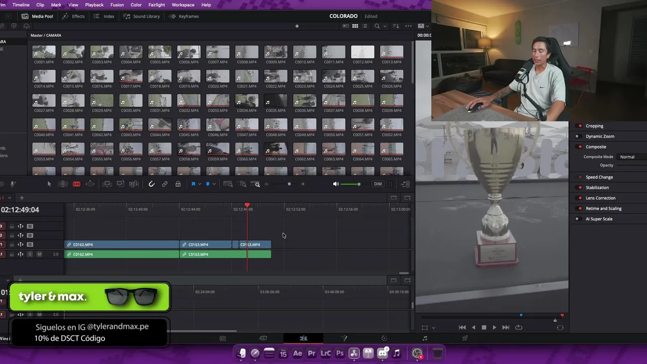This screenshot has width=647, height=364.
Task: Toggle linked selection chain icon
Action: click(x=165, y=184)
